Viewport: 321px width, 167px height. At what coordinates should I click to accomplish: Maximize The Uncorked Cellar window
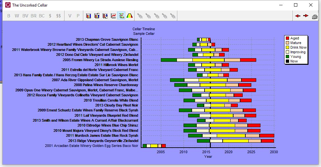(x=296, y=5)
